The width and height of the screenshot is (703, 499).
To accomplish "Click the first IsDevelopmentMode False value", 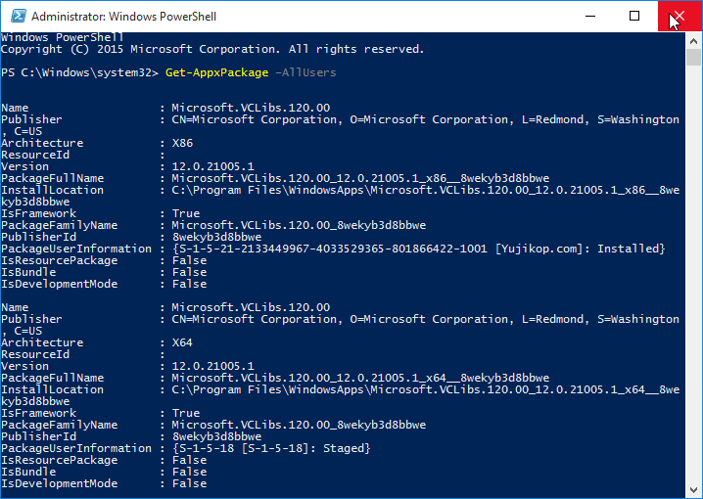I will point(190,284).
